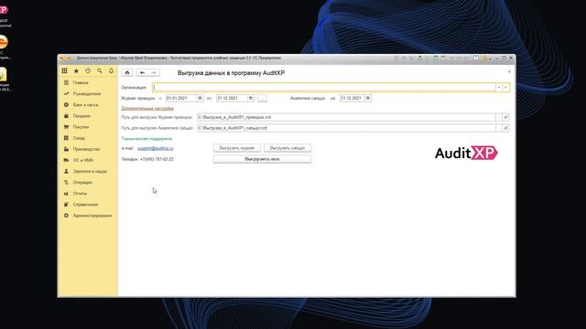Click the Техническая поддержка heading
Image resolution: width=586 pixels, height=329 pixels.
coord(146,138)
